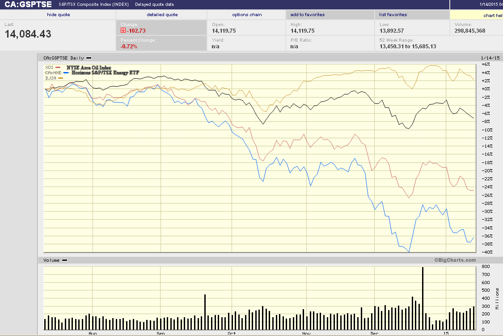Click the +6% axis label
503x336 pixels.
pyautogui.click(x=486, y=64)
